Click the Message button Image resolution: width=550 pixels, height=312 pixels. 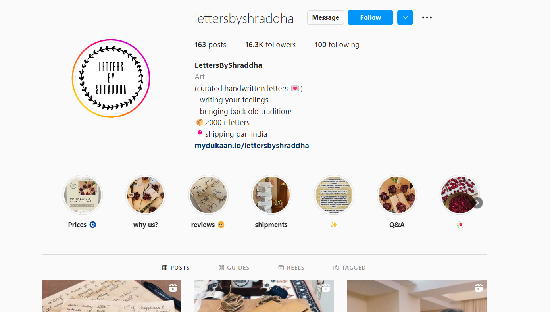pyautogui.click(x=325, y=17)
